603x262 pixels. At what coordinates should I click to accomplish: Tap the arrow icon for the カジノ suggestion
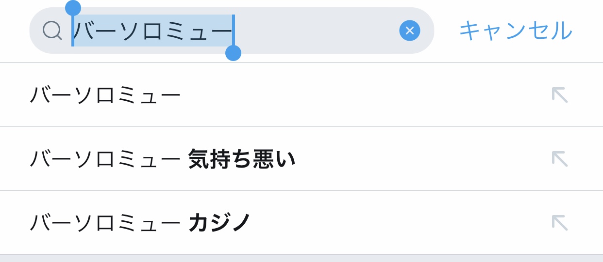559,223
